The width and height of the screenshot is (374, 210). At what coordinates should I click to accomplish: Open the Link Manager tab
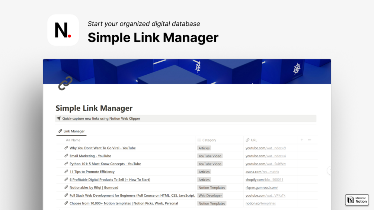71,131
